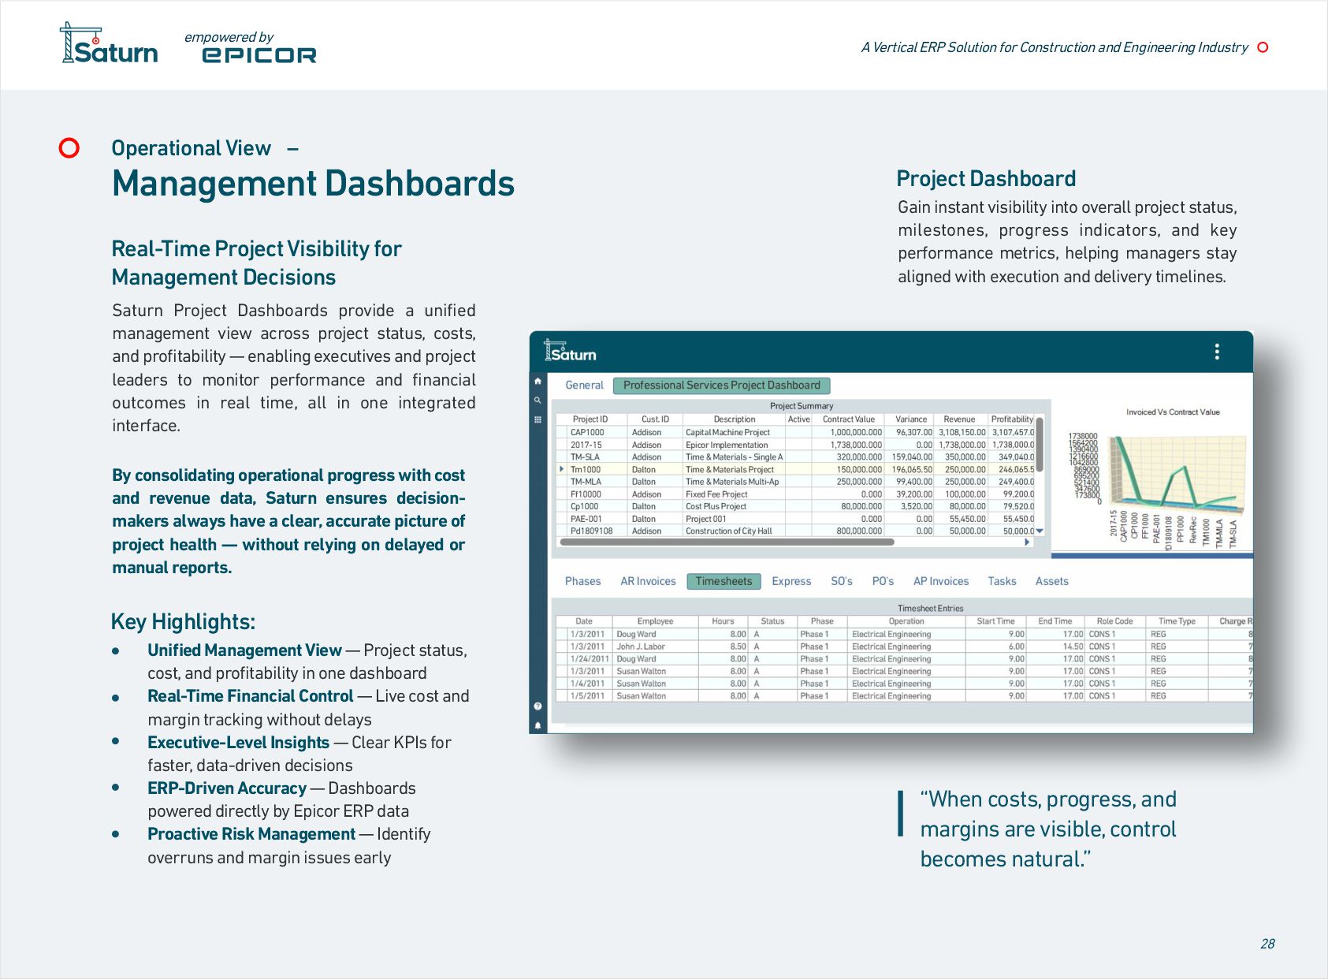Open the Phases tab
This screenshot has height=980, width=1328.
pyautogui.click(x=582, y=581)
